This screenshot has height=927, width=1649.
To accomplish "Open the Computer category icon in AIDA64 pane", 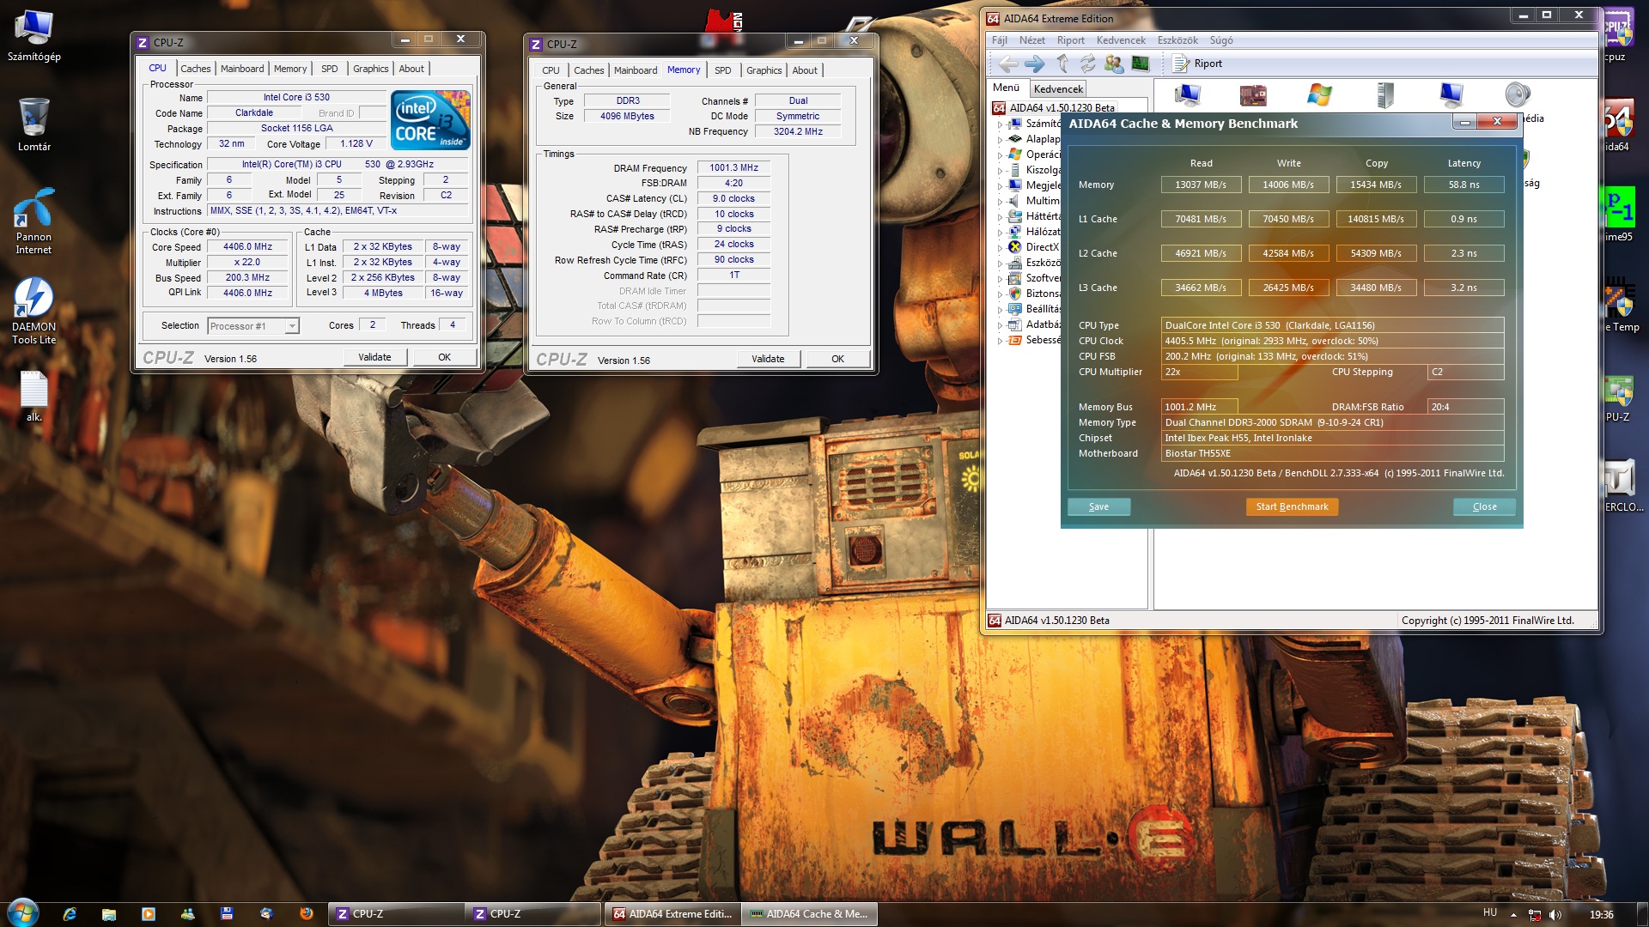I will click(x=1187, y=95).
